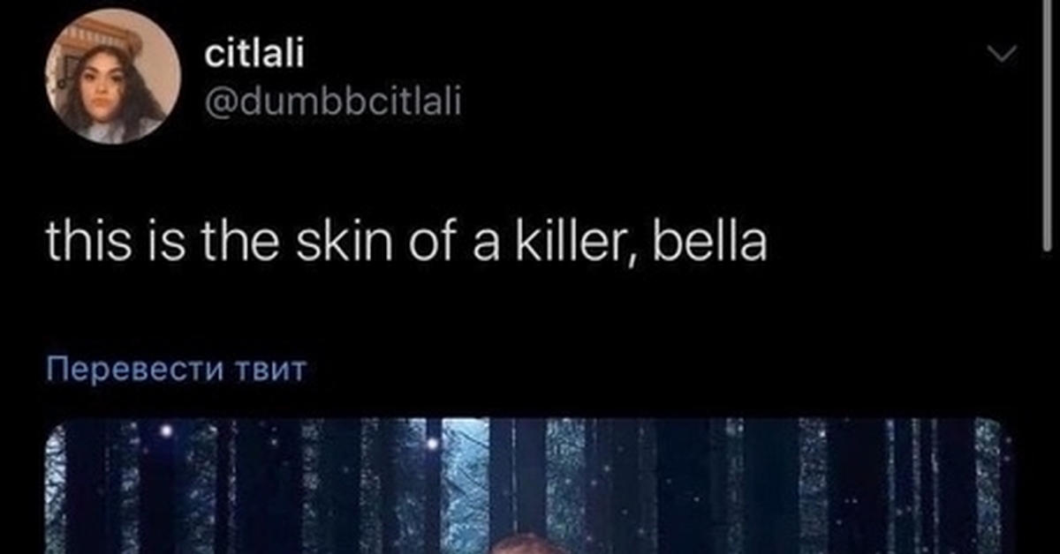
Task: Open the tweet options chevron menu
Action: pyautogui.click(x=1001, y=55)
